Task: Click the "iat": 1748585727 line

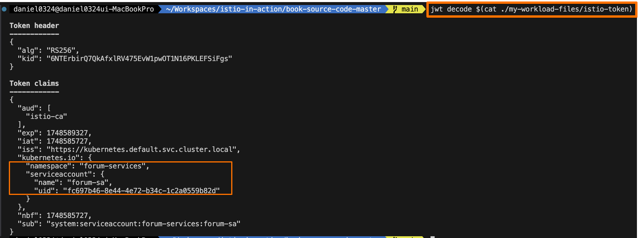Action: coord(55,141)
